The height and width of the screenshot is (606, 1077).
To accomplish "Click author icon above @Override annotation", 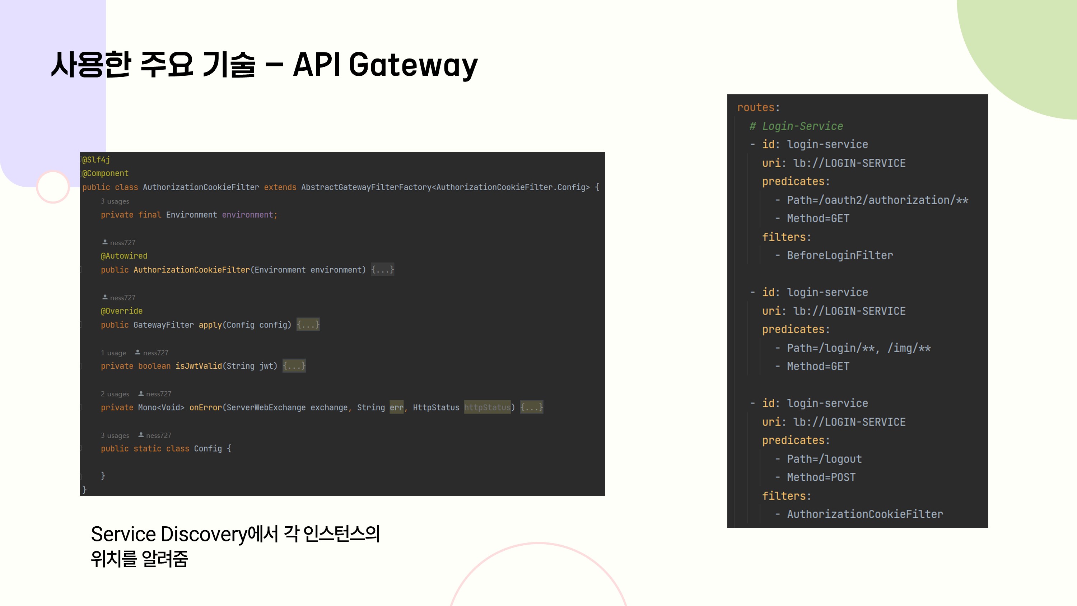I will click(105, 297).
